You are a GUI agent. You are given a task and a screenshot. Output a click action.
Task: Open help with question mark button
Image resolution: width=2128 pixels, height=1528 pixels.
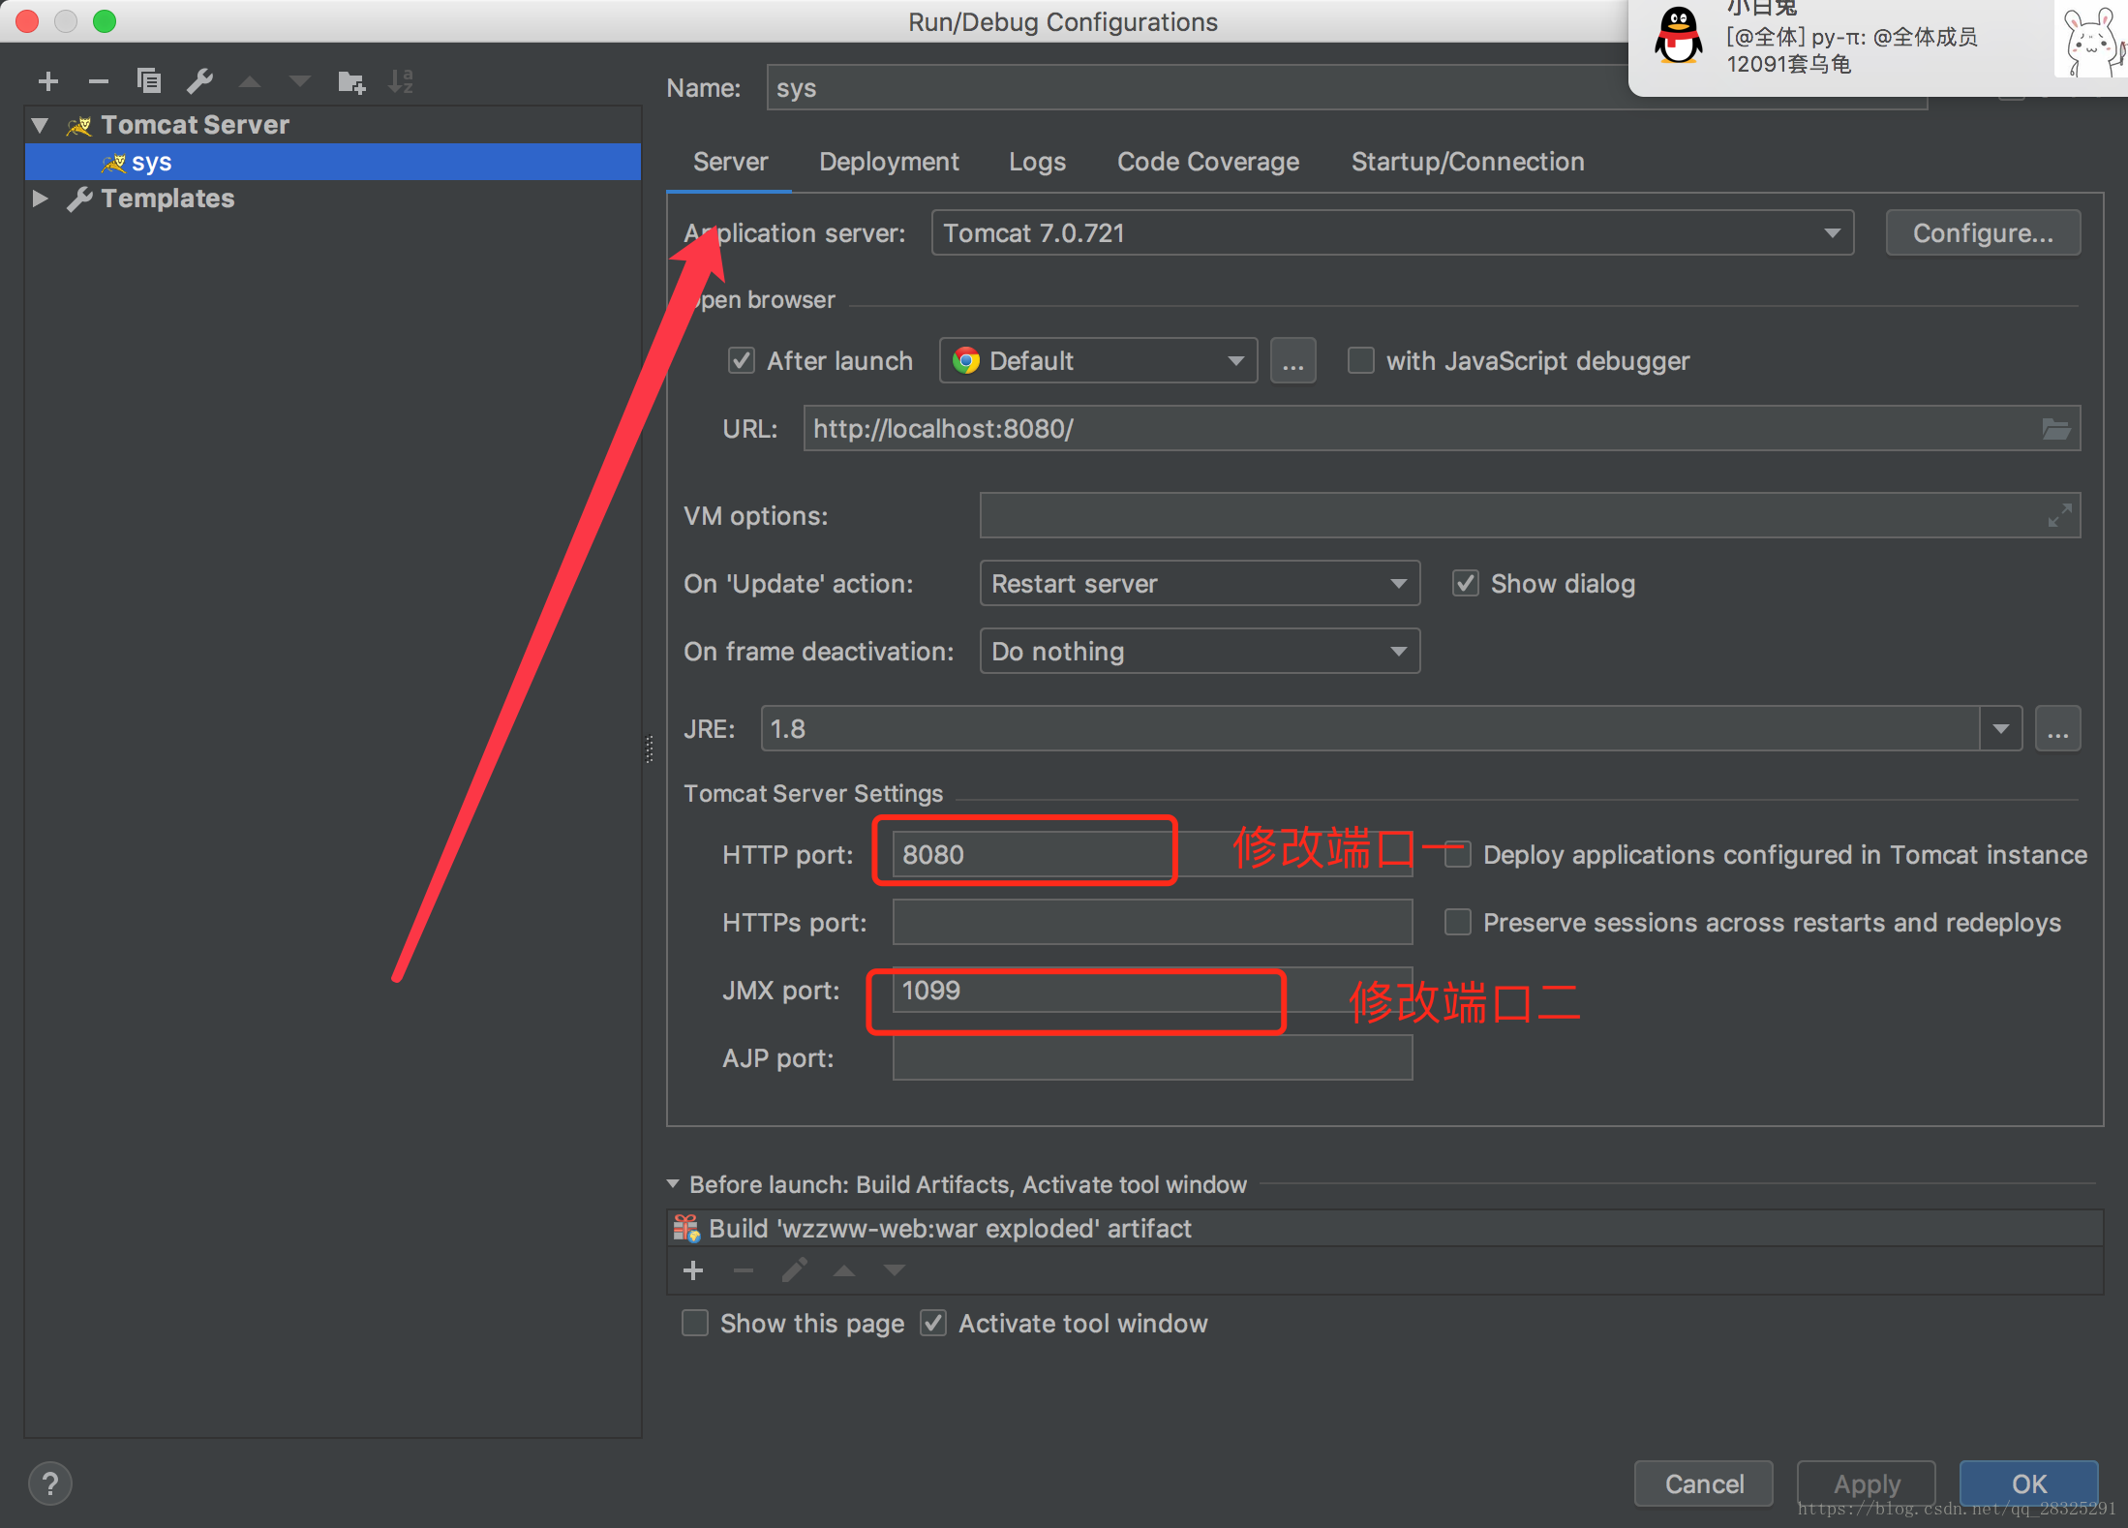[50, 1483]
